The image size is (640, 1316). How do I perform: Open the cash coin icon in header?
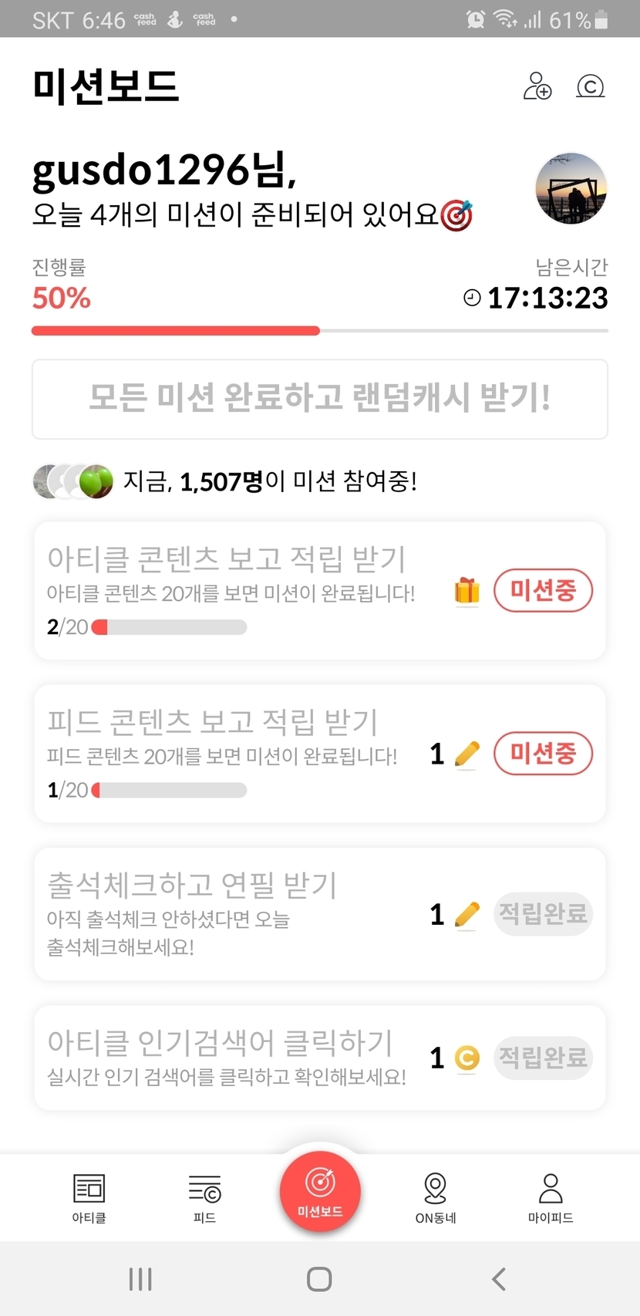pyautogui.click(x=591, y=86)
